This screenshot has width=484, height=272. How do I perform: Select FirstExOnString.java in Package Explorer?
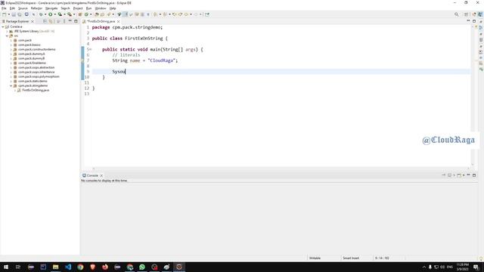[36, 90]
